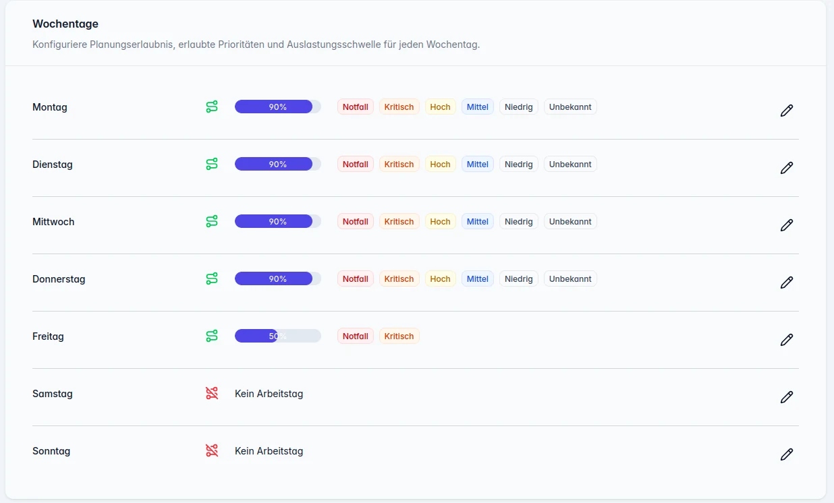
Task: Click Dienstag's 90% utilization bar
Action: [x=278, y=164]
